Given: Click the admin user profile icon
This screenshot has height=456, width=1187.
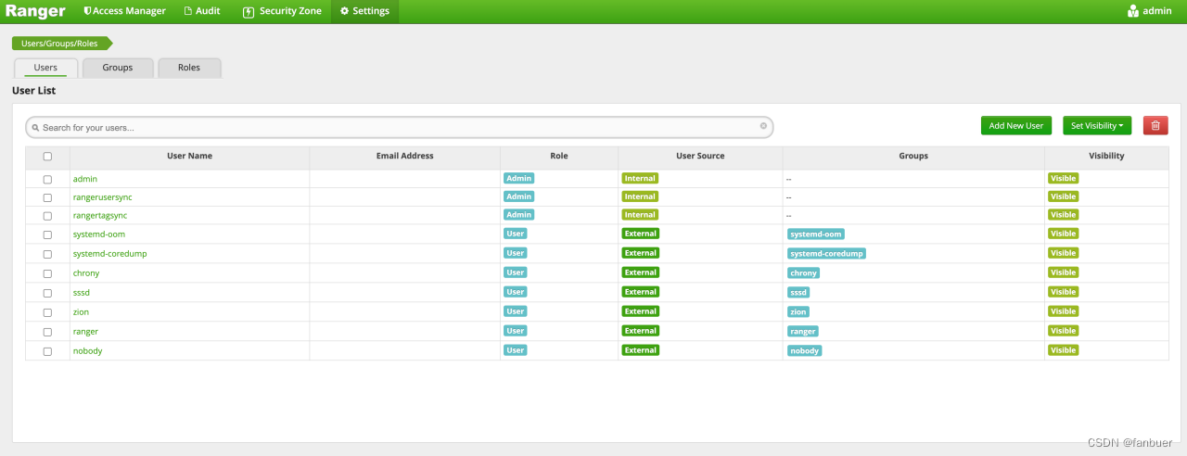Looking at the screenshot, I should click(1133, 11).
